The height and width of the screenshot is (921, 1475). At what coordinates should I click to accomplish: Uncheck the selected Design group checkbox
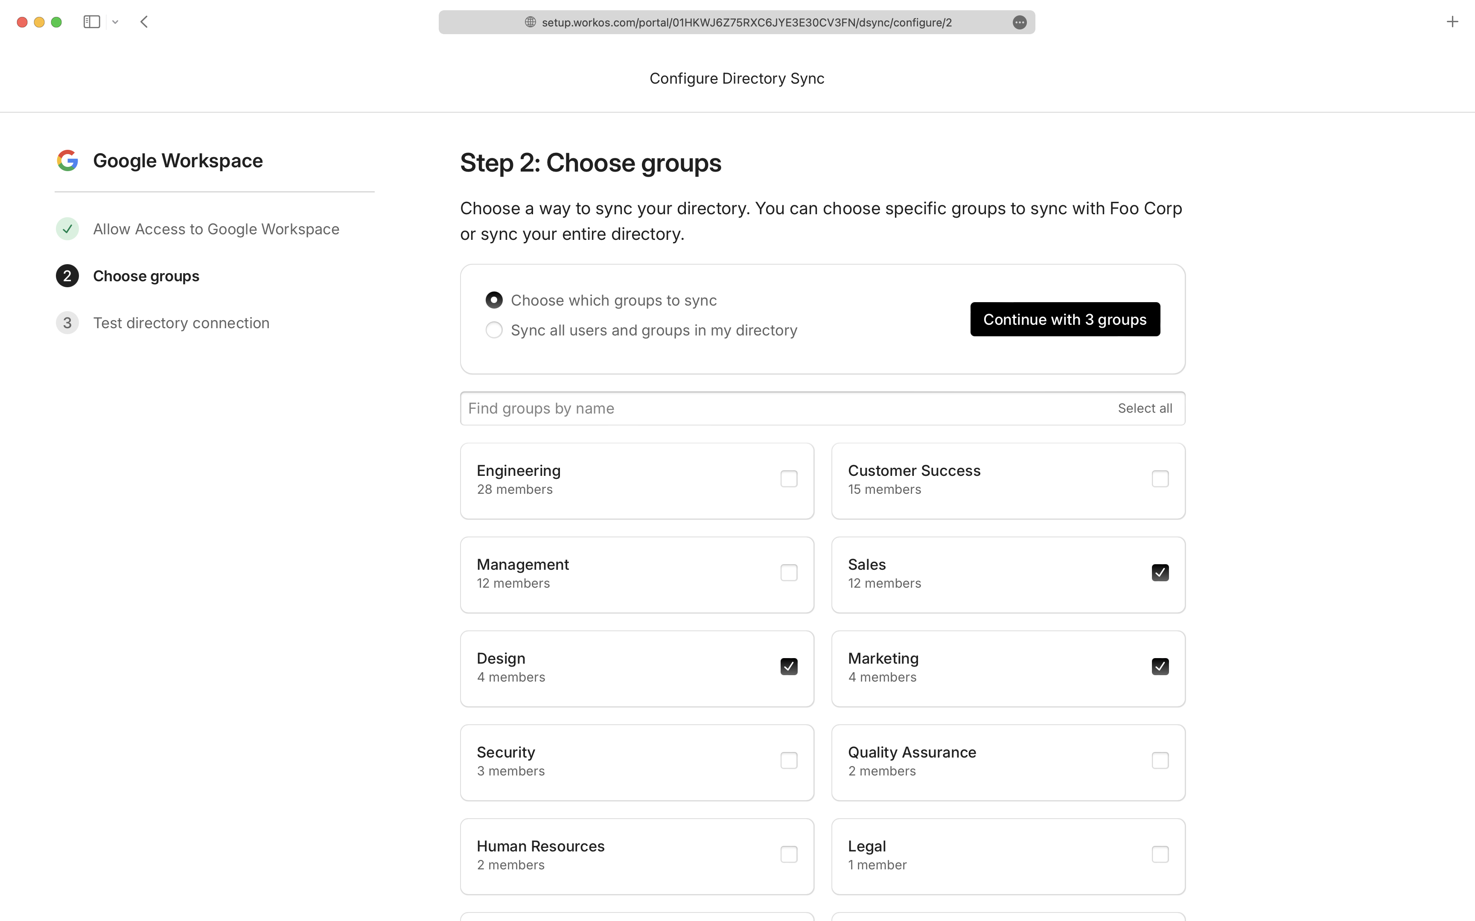(790, 666)
